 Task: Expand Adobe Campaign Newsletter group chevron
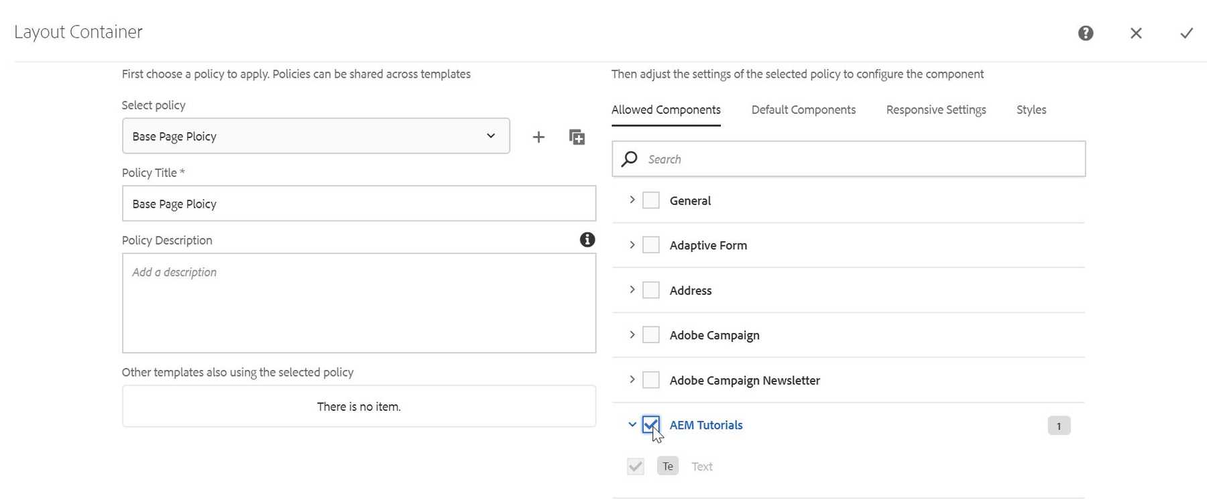(x=632, y=379)
